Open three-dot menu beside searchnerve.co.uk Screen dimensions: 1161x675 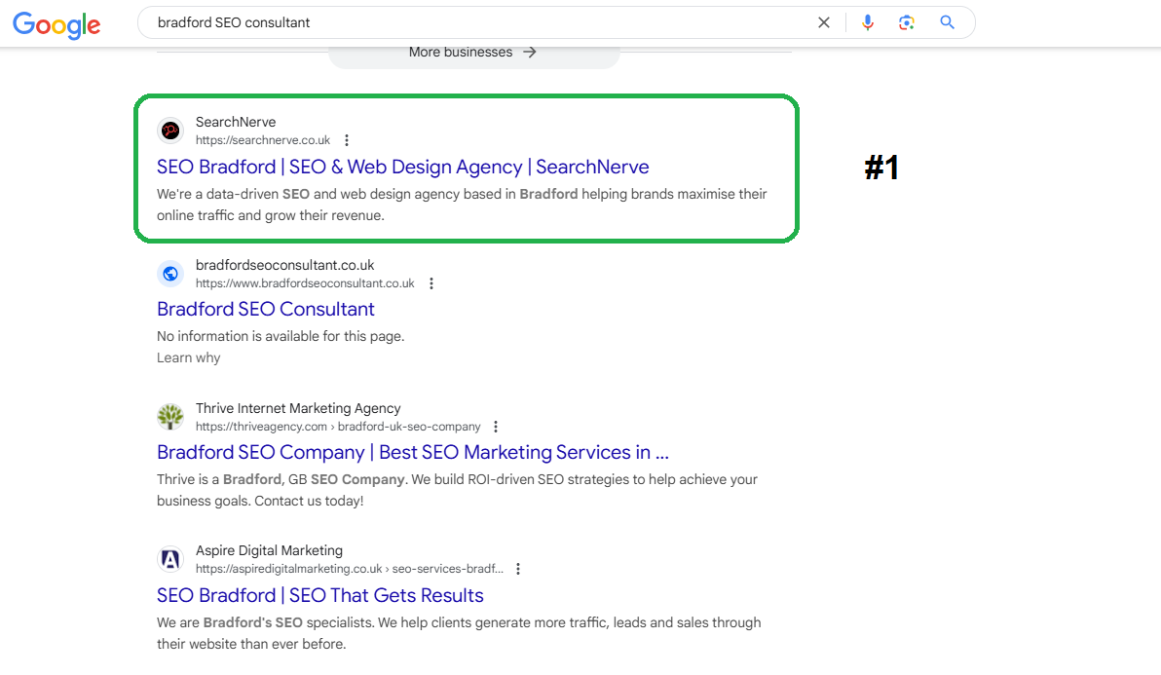point(347,140)
